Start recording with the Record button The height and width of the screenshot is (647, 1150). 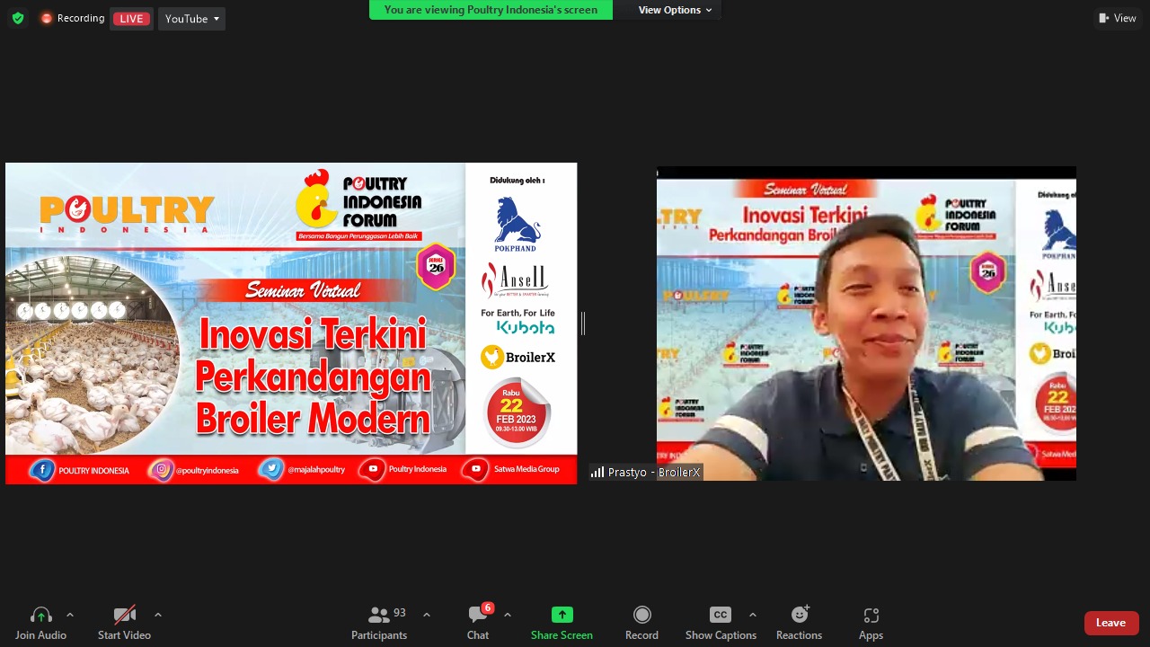641,616
